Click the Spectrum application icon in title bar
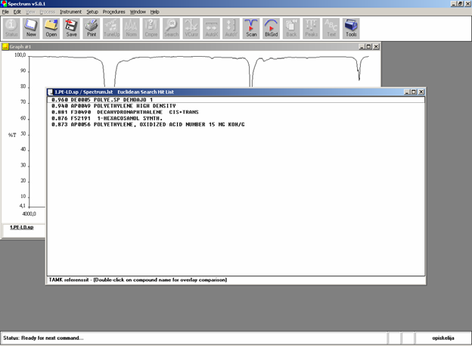 pos(4,4)
